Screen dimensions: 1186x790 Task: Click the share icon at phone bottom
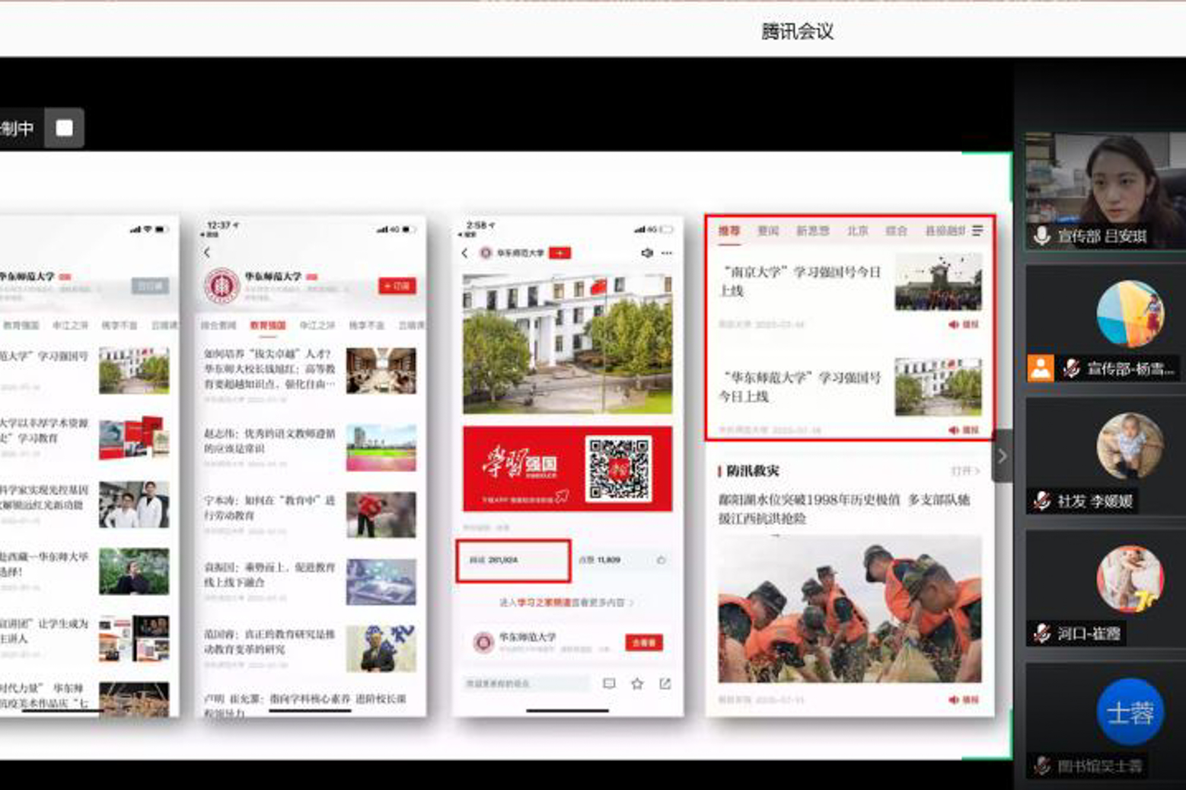(665, 684)
